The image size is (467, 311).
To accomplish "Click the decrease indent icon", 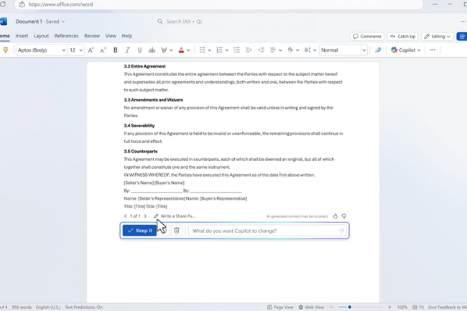I will [x=249, y=50].
